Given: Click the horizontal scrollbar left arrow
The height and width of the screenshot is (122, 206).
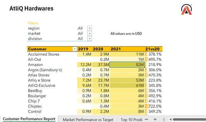Looking at the screenshot, I should (x=171, y=119).
